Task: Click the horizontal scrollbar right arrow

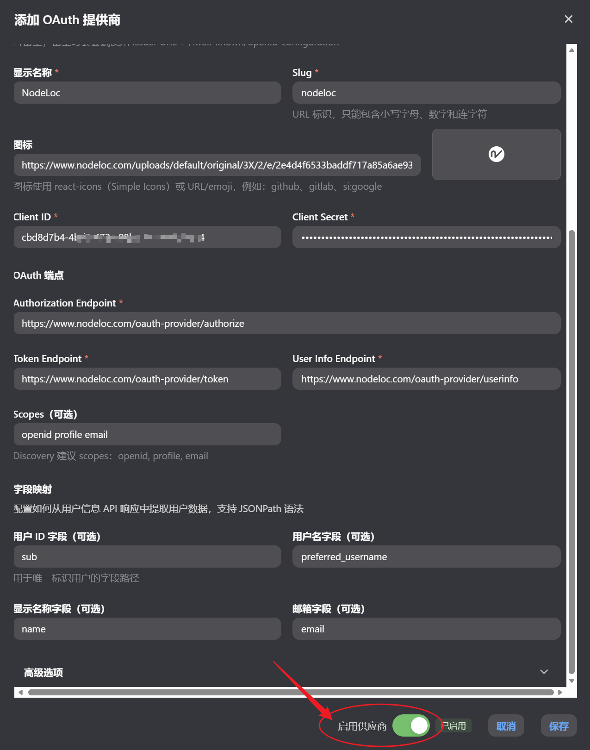Action: pos(560,692)
